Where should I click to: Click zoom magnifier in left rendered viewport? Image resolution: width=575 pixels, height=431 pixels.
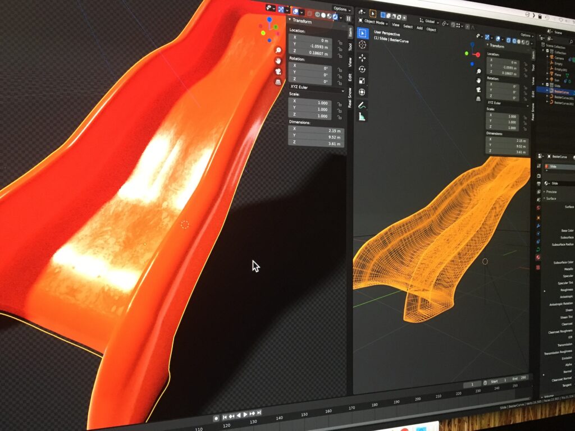point(278,50)
